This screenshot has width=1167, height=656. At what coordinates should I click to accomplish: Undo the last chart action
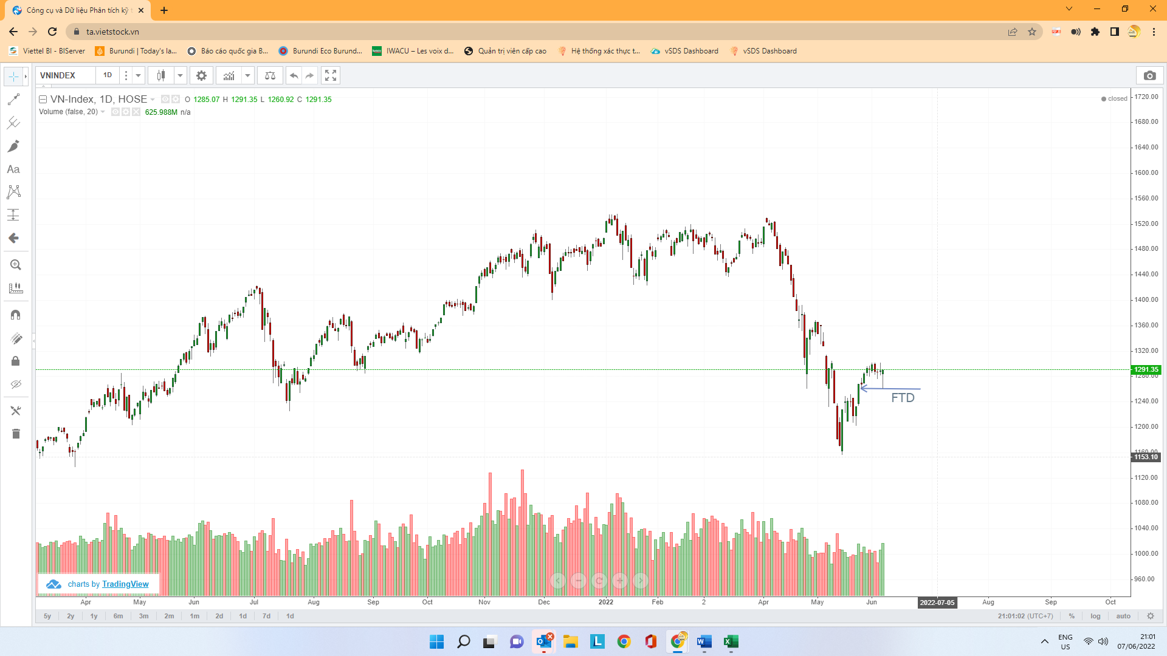[294, 75]
